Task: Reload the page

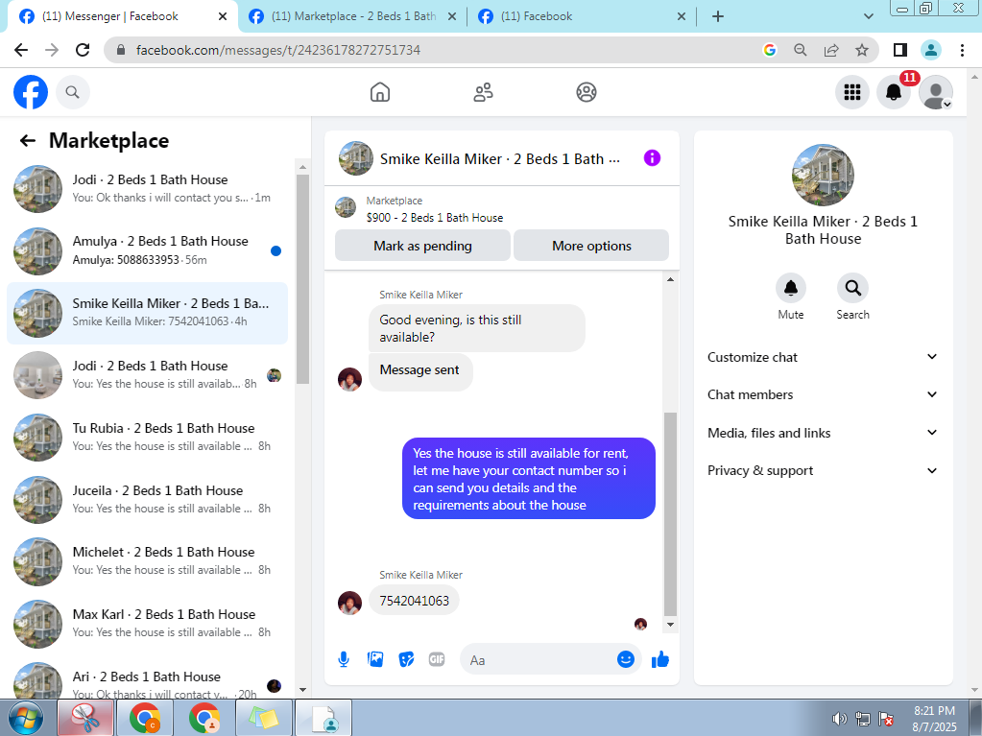Action: pos(82,50)
